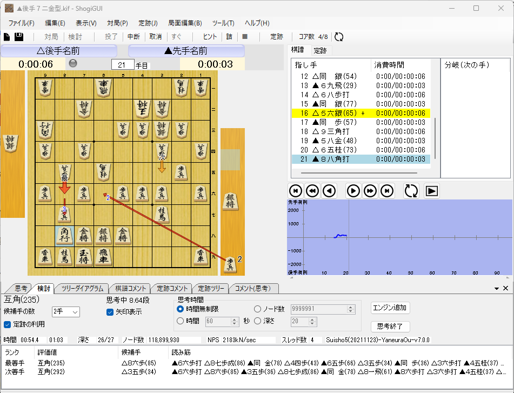Click the knight piece on square 3-7
Image resolution: width=514 pixels, height=393 pixels.
click(x=162, y=215)
